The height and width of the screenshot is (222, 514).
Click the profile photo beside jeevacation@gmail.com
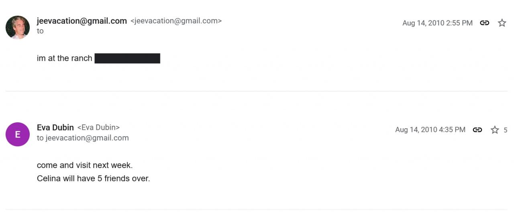(18, 27)
